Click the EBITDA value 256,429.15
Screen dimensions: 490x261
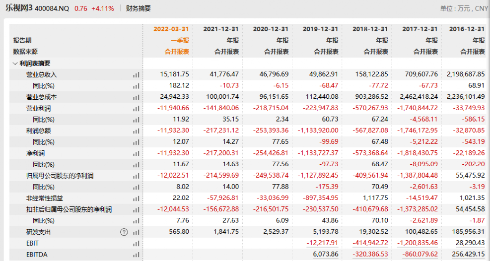[x=469, y=254]
